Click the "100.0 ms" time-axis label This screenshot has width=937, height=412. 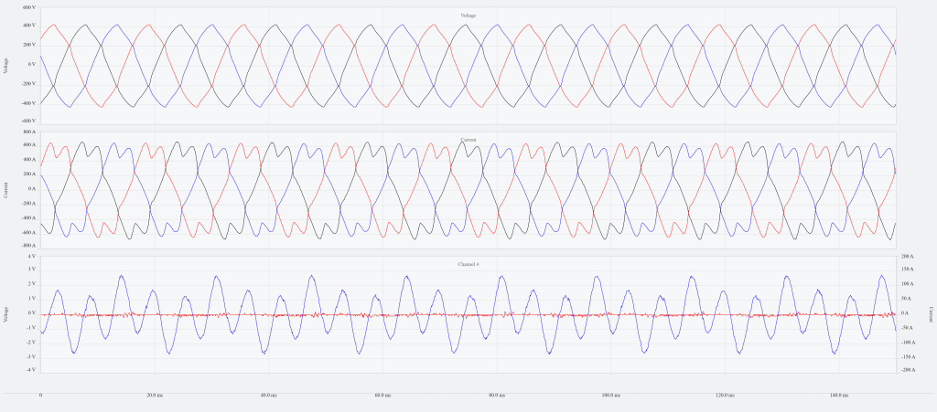point(611,396)
